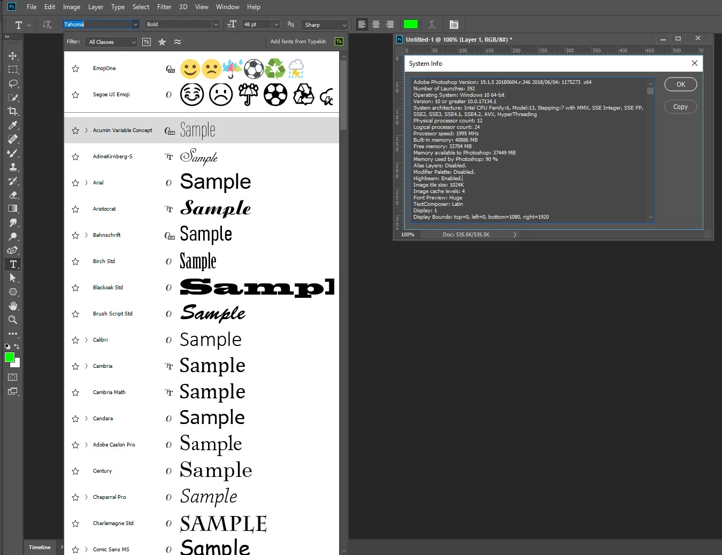The height and width of the screenshot is (555, 722).
Task: Select the Spot Healing Brush tool
Action: (x=13, y=139)
